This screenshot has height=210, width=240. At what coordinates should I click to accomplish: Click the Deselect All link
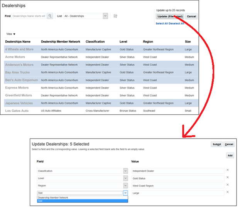[176, 24]
